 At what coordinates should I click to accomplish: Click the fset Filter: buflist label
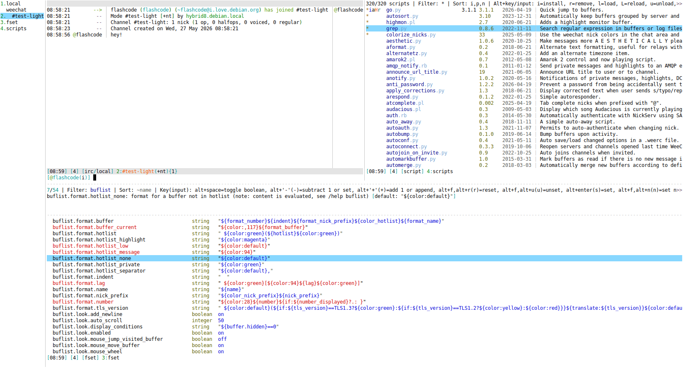[x=89, y=190]
